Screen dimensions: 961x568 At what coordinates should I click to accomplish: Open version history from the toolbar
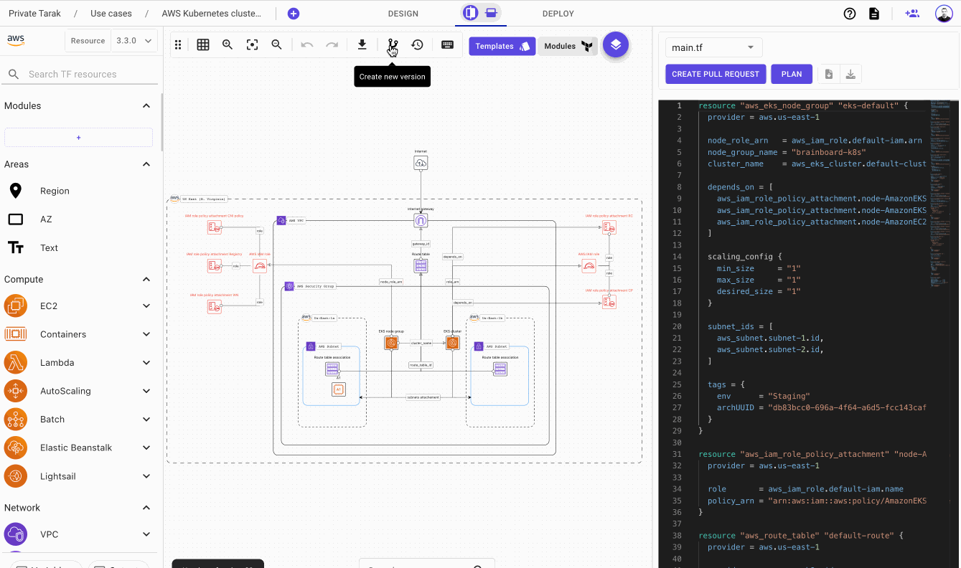click(417, 45)
